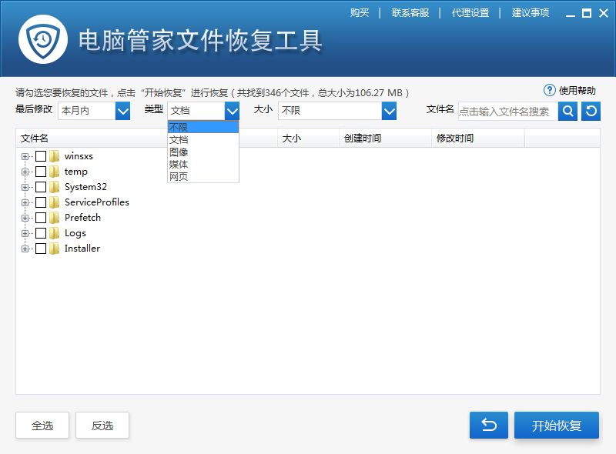Close the file recovery tool window
Image resolution: width=616 pixels, height=454 pixels.
(x=604, y=13)
